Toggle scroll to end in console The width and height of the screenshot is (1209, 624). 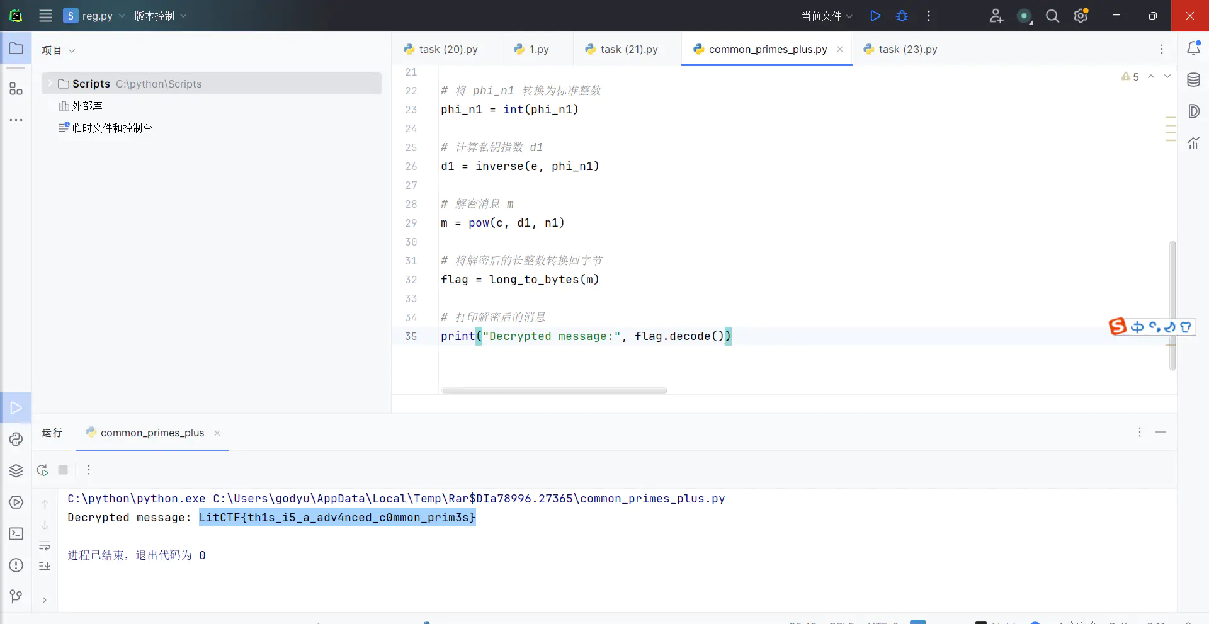point(45,565)
